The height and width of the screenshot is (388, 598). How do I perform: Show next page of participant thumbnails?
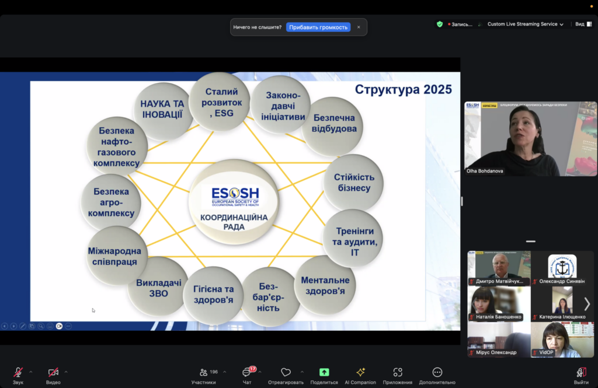pyautogui.click(x=587, y=304)
